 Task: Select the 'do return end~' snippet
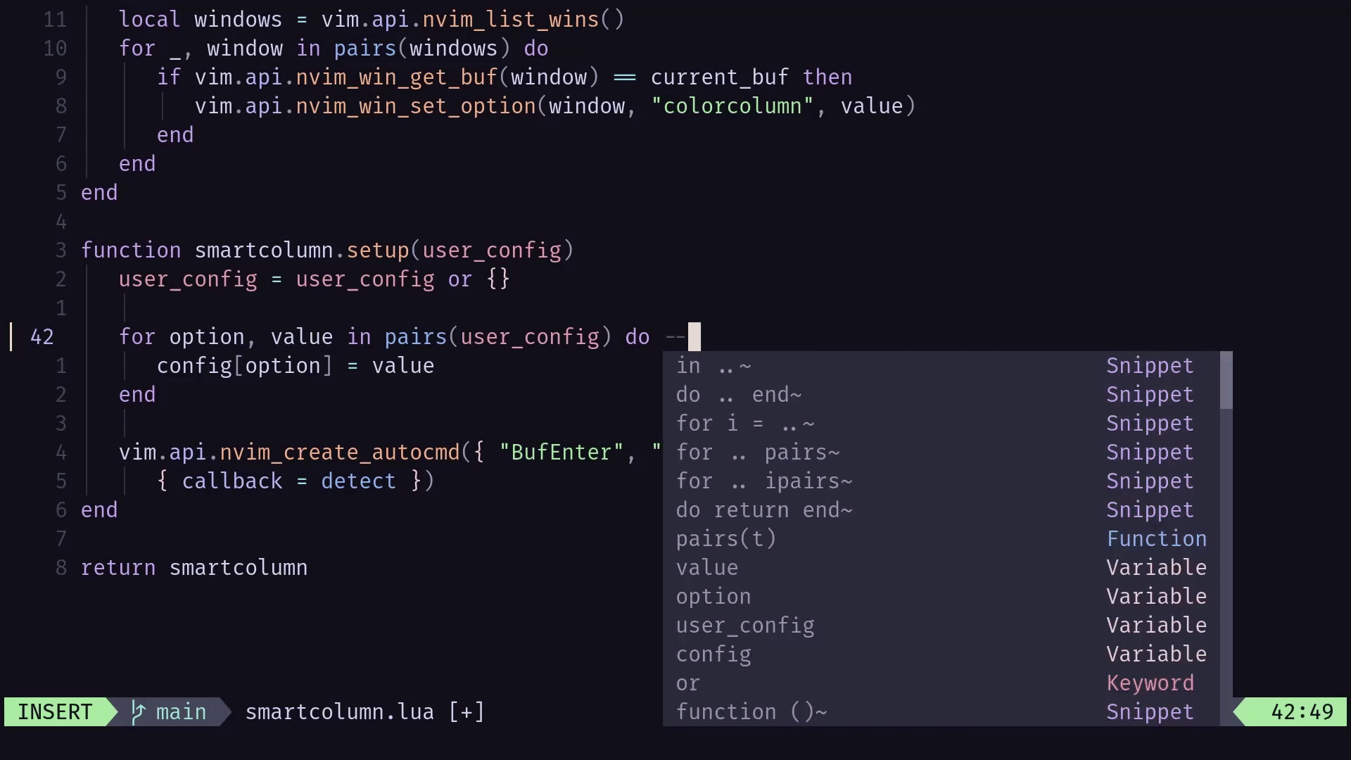click(764, 510)
